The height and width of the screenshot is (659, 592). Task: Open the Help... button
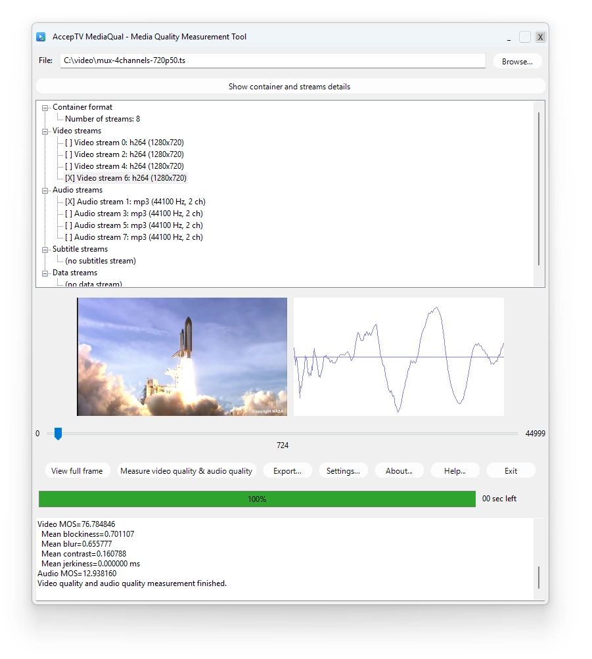455,470
